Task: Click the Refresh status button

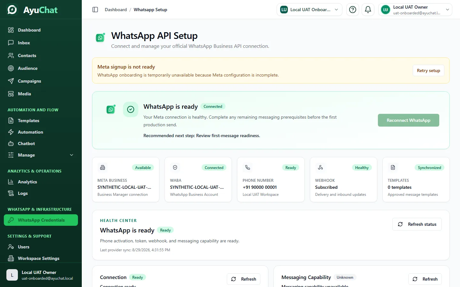Action: pos(417,224)
